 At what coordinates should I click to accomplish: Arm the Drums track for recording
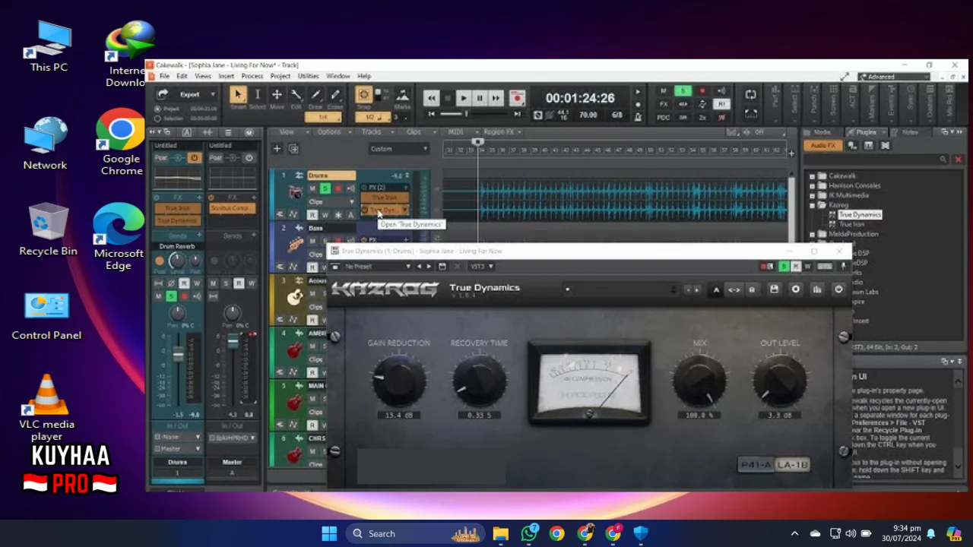coord(338,188)
